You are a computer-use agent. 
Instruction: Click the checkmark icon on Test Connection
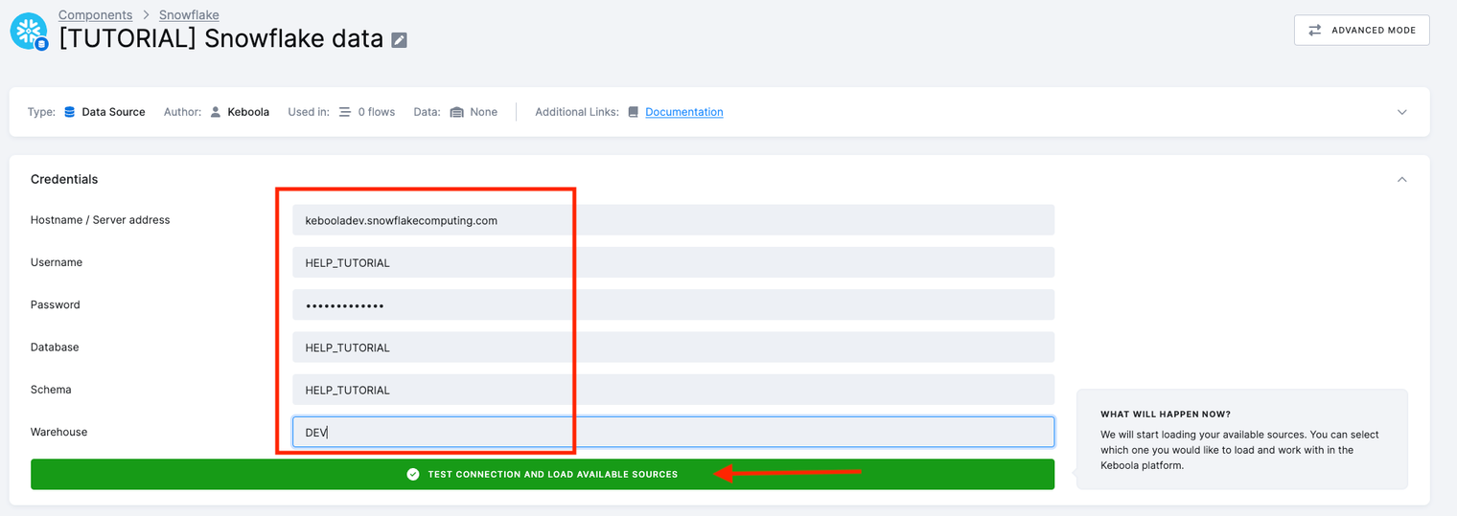tap(413, 474)
